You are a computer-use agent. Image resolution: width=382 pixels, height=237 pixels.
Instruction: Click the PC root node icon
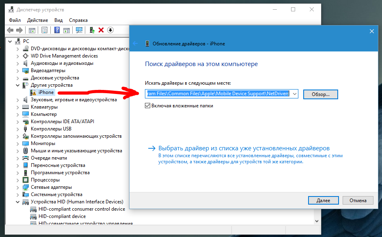(18, 41)
